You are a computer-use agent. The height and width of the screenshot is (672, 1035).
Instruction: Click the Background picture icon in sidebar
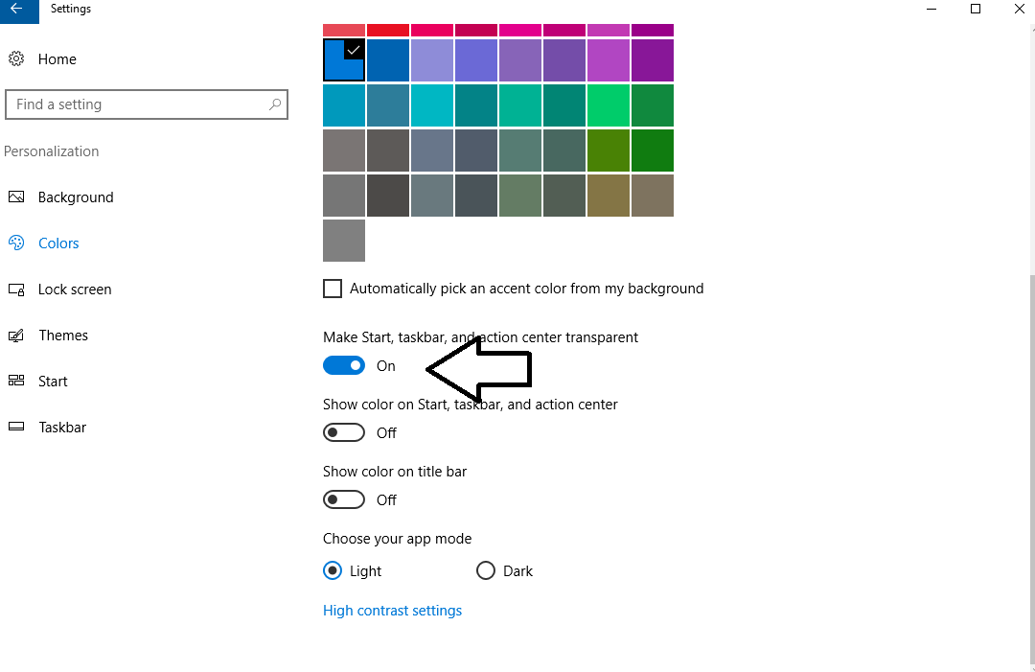[x=16, y=197]
